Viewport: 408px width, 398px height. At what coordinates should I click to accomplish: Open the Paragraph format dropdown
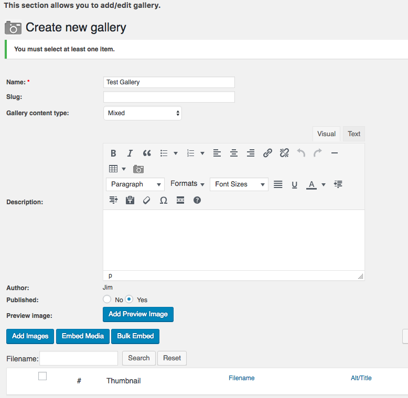tap(135, 184)
